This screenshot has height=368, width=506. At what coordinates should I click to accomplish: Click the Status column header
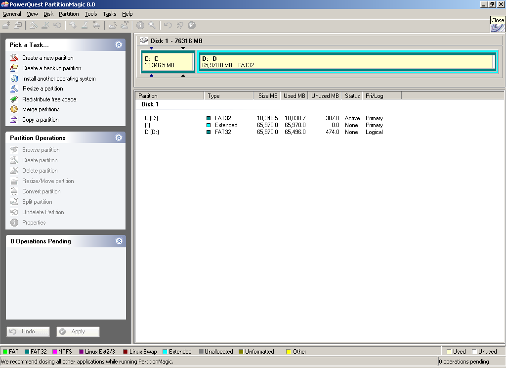pyautogui.click(x=352, y=95)
